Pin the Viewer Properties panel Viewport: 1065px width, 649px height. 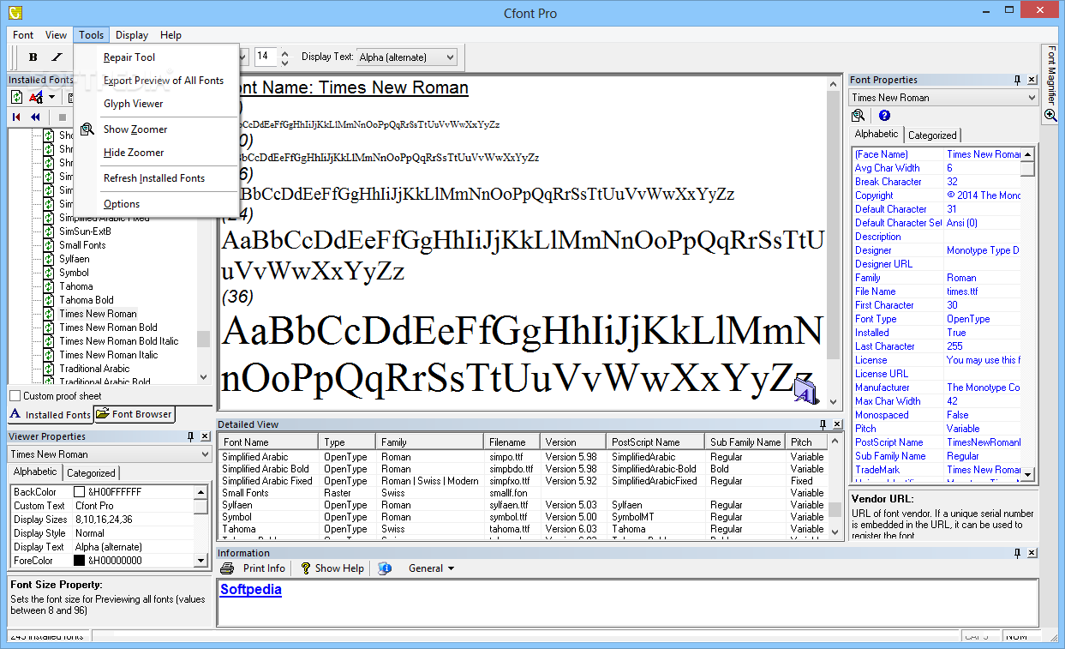(190, 436)
